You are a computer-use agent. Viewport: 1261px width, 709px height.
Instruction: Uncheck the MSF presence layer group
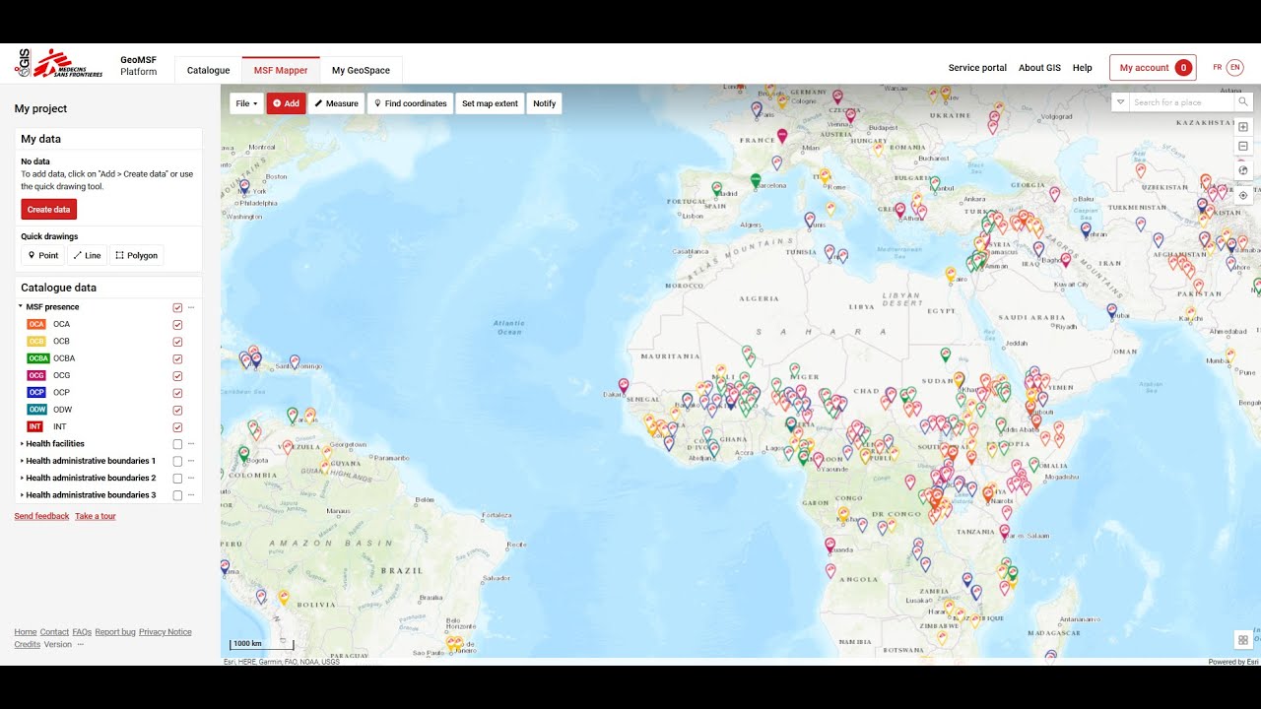point(177,307)
